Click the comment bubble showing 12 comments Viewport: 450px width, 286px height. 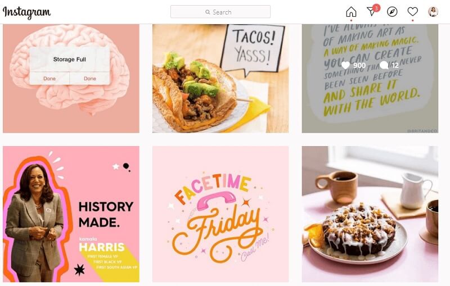[x=384, y=65]
